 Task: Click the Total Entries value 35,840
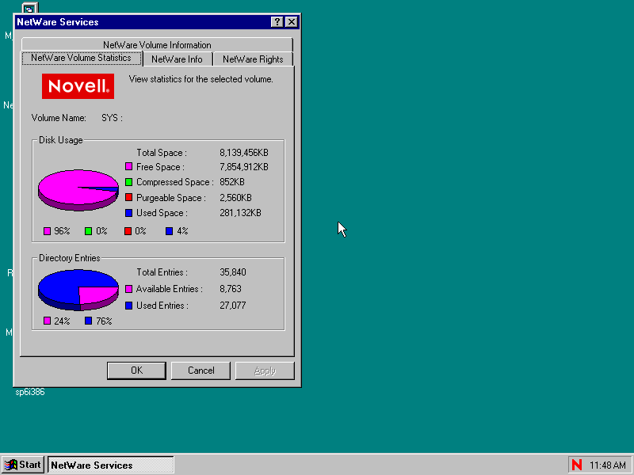233,272
